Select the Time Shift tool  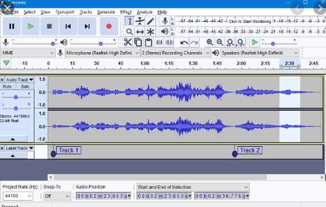pyautogui.click(x=140, y=32)
